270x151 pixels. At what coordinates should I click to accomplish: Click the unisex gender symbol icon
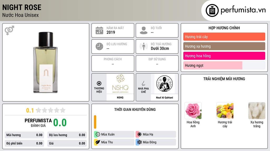pyautogui.click(x=9, y=30)
